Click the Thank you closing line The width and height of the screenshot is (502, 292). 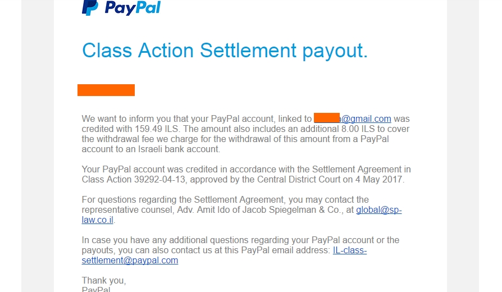pyautogui.click(x=104, y=280)
